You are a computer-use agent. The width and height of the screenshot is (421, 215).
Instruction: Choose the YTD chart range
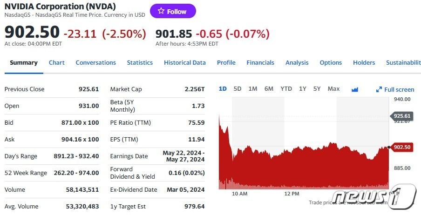pos(286,89)
